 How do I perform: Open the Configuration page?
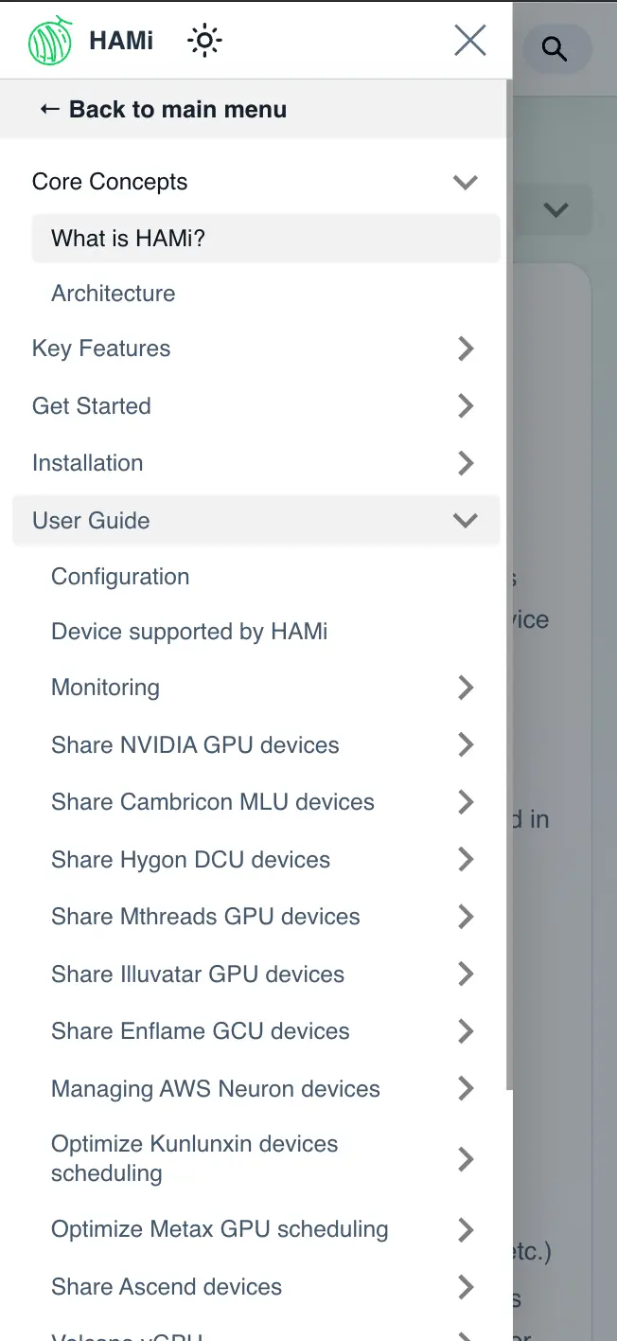point(120,577)
